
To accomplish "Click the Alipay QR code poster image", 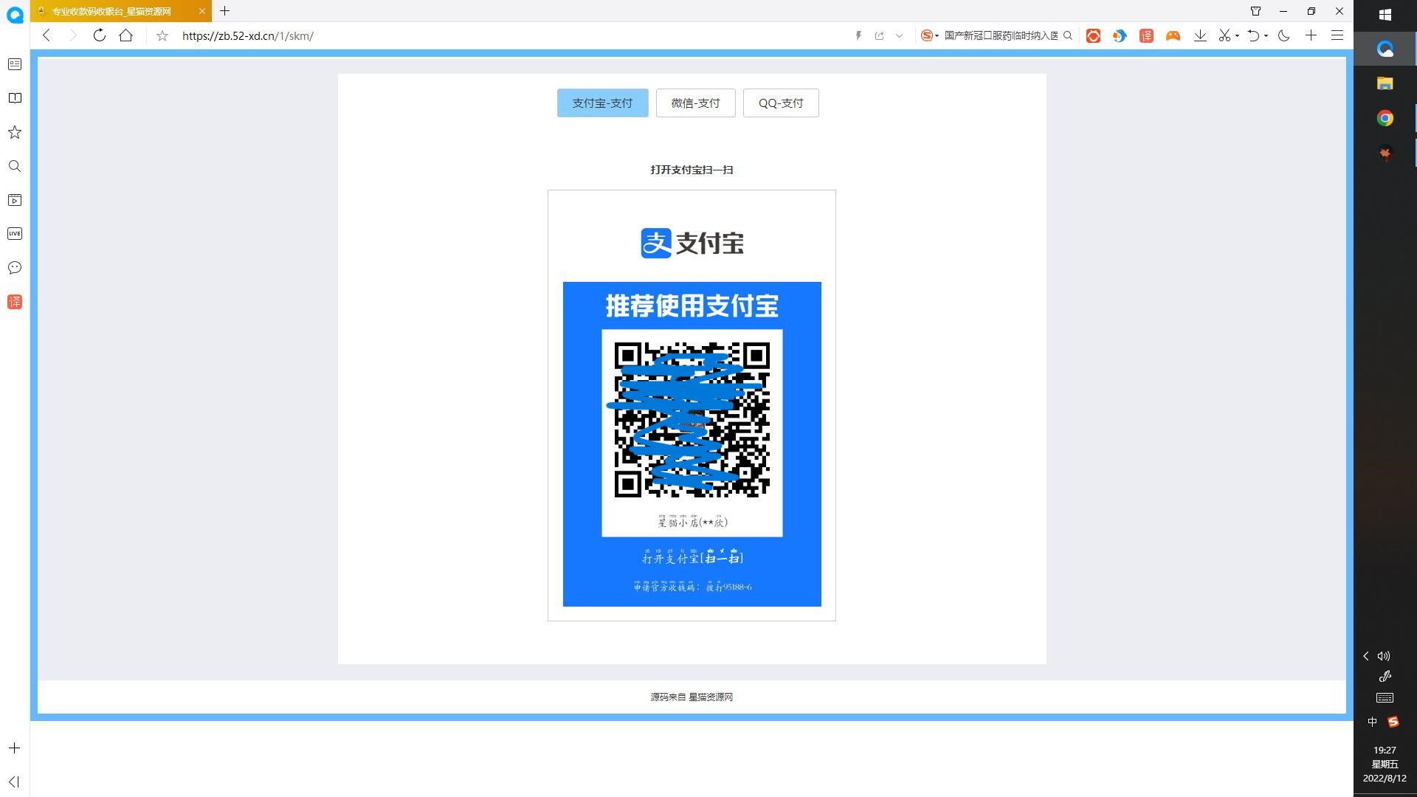I will (x=692, y=443).
